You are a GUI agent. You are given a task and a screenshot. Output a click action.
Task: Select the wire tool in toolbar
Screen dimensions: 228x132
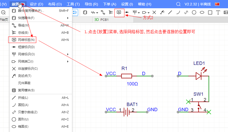(103, 12)
